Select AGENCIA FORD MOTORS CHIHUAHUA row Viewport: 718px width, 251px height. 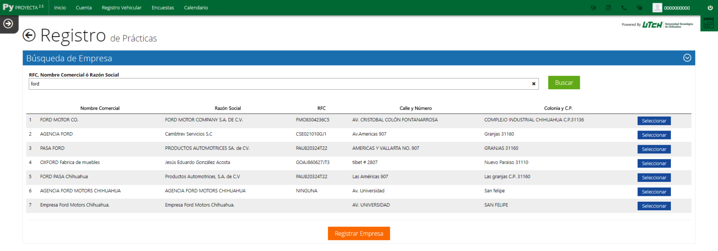click(654, 192)
